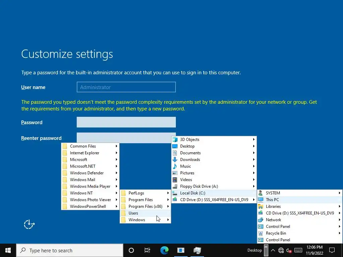The image size is (343, 257).
Task: Choose CD Drive (D:) under Local Disk list
Action: click(214, 200)
